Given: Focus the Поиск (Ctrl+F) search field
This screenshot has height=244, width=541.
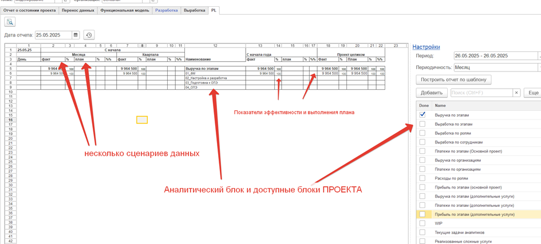Looking at the screenshot, I should point(481,93).
